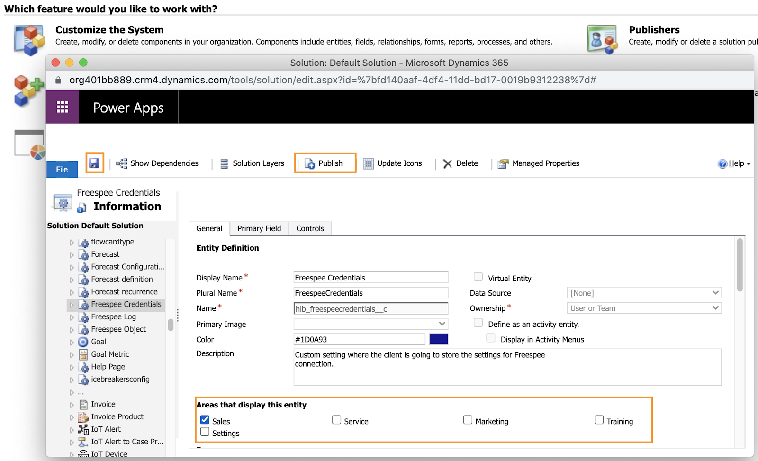
Task: Click the Help Page entity icon
Action: coord(83,367)
